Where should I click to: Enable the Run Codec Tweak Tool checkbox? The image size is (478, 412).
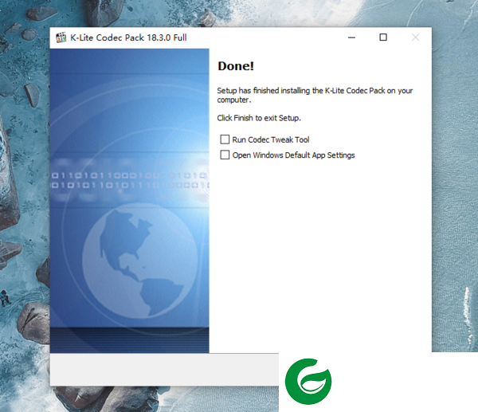point(225,139)
